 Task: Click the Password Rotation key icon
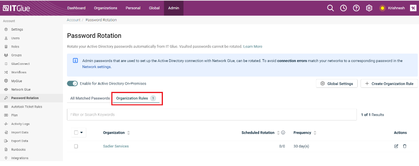click(x=6, y=98)
